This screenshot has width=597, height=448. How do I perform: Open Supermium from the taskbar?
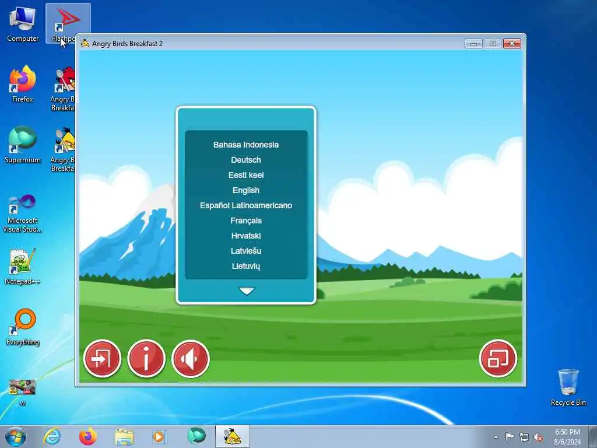point(196,436)
